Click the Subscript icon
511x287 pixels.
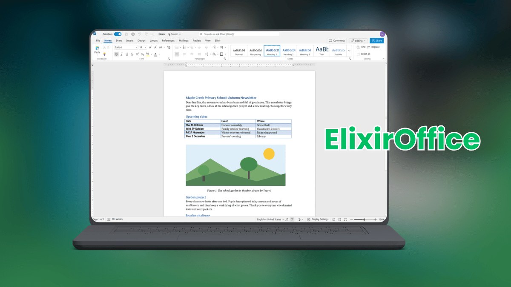click(142, 54)
